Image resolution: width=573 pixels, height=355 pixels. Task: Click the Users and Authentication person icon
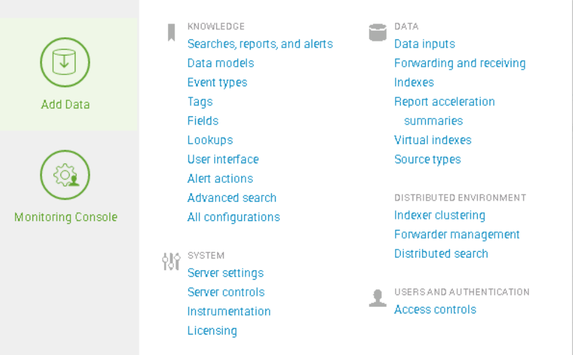(377, 298)
